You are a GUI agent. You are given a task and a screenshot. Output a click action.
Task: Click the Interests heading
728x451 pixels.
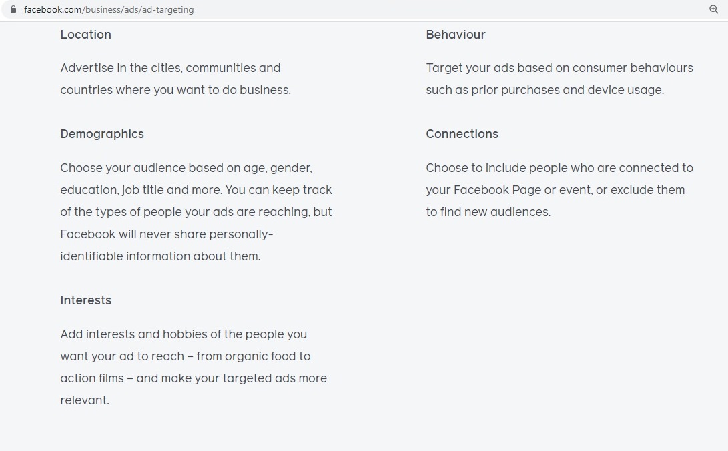86,300
